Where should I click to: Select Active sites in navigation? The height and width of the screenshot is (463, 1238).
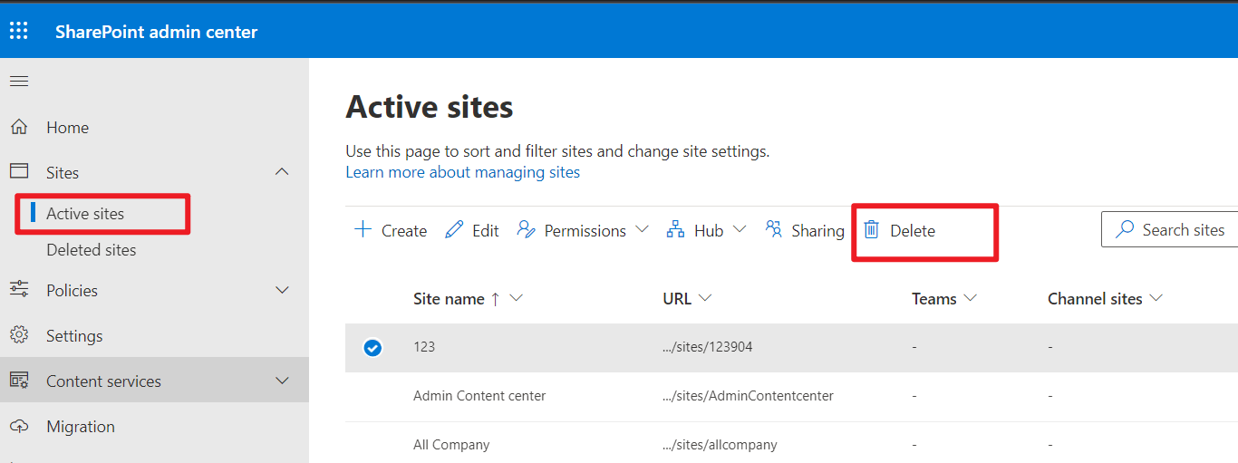point(85,214)
